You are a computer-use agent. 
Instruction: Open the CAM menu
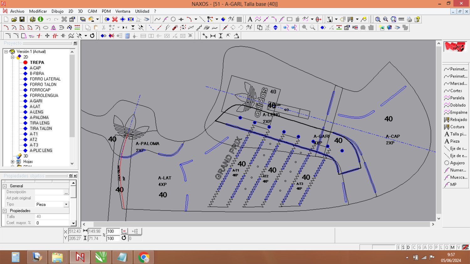(x=92, y=11)
